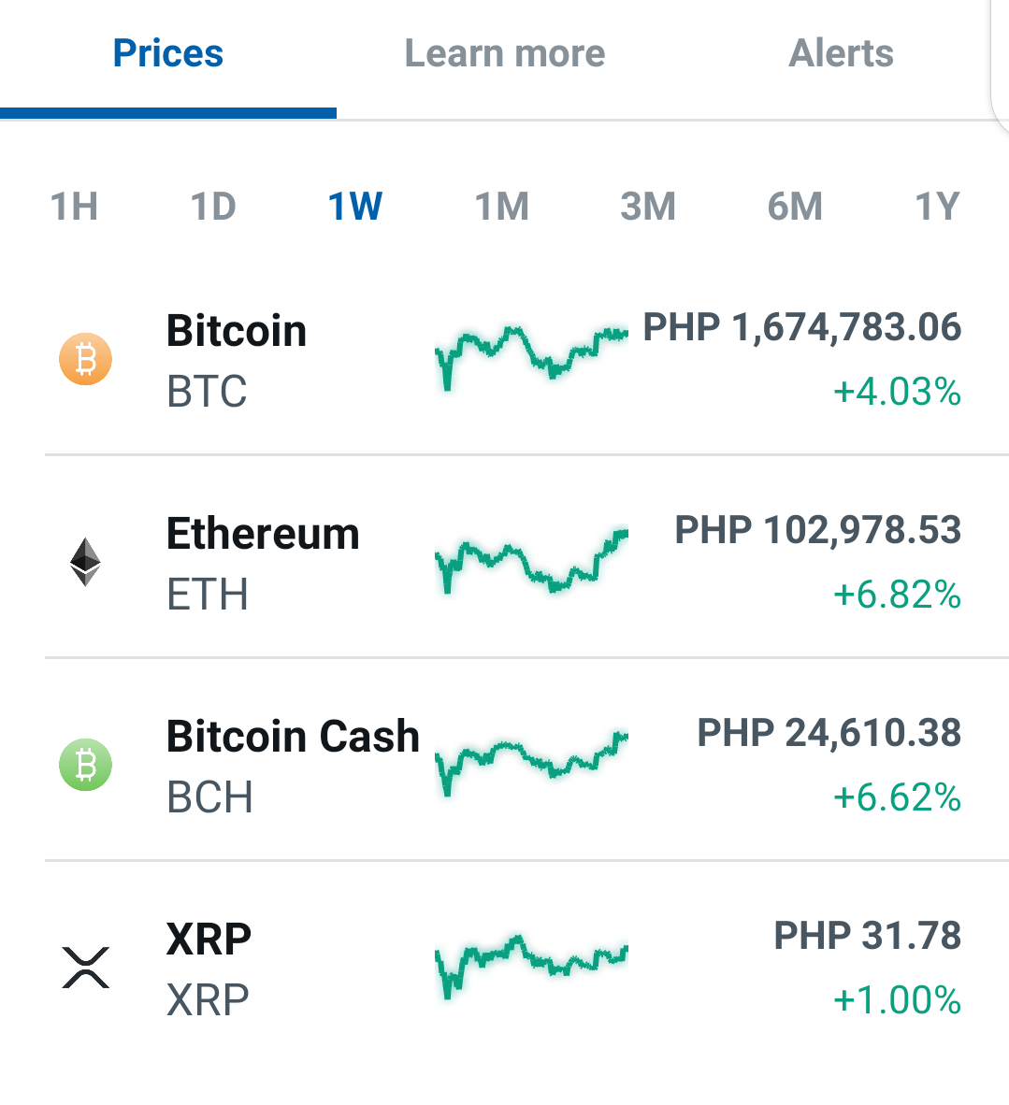Tap the Ethereum diamond logo icon
1009x1105 pixels.
[x=85, y=562]
